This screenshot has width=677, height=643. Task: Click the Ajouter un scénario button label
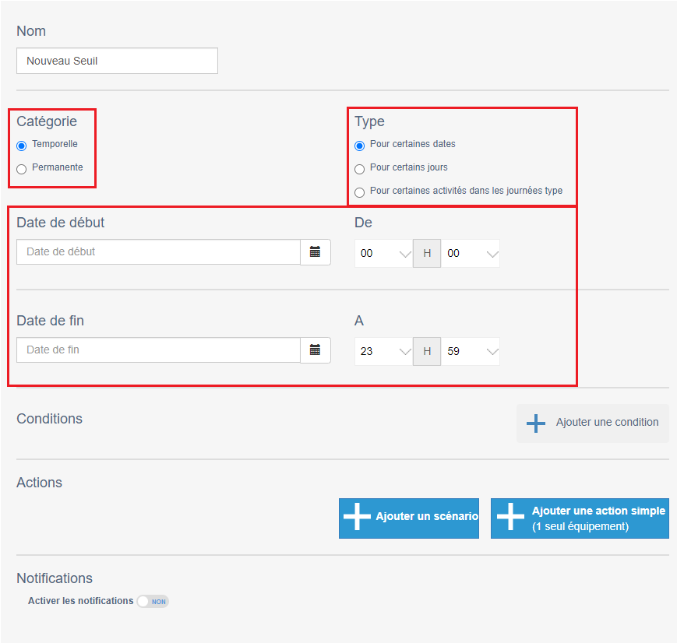(427, 516)
